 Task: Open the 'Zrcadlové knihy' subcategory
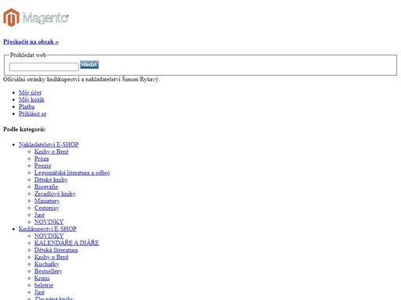point(55,194)
